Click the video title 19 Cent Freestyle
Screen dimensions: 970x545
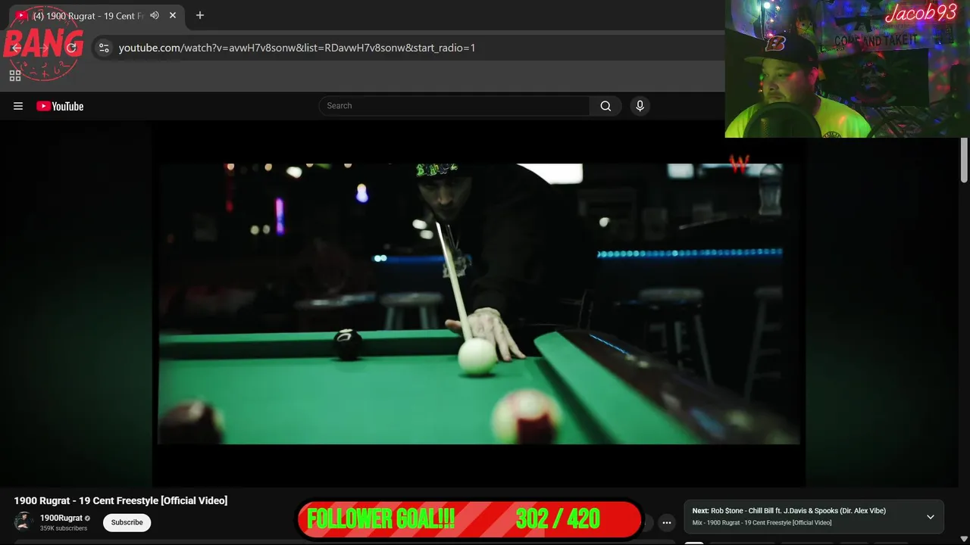120,500
